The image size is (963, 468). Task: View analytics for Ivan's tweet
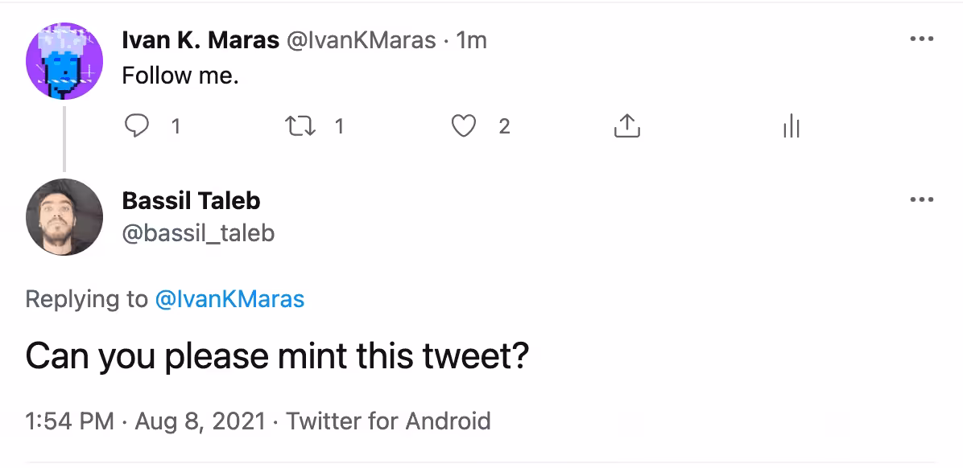click(x=791, y=126)
